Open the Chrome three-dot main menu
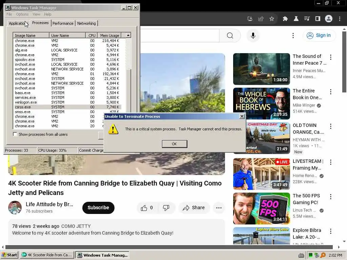347x260 pixels. coord(340,19)
